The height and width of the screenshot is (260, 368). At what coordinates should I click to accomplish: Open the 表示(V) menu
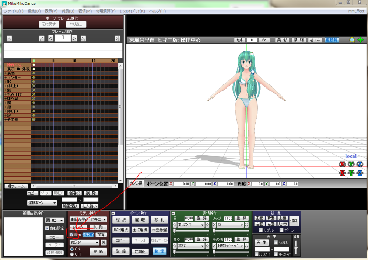click(x=51, y=11)
